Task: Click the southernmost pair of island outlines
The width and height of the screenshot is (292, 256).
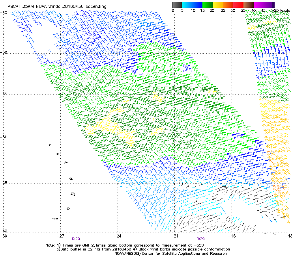Action: [x=55, y=219]
